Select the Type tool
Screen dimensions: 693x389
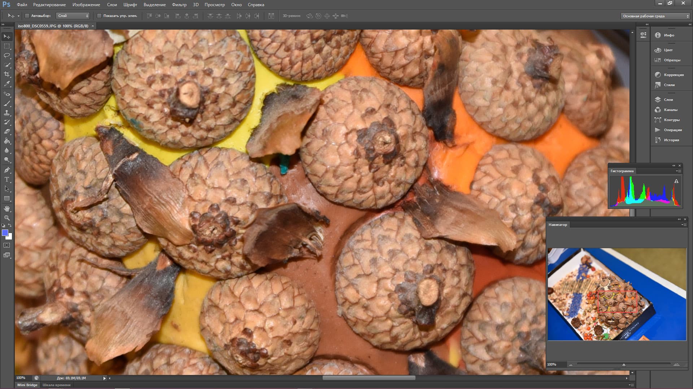tap(7, 179)
